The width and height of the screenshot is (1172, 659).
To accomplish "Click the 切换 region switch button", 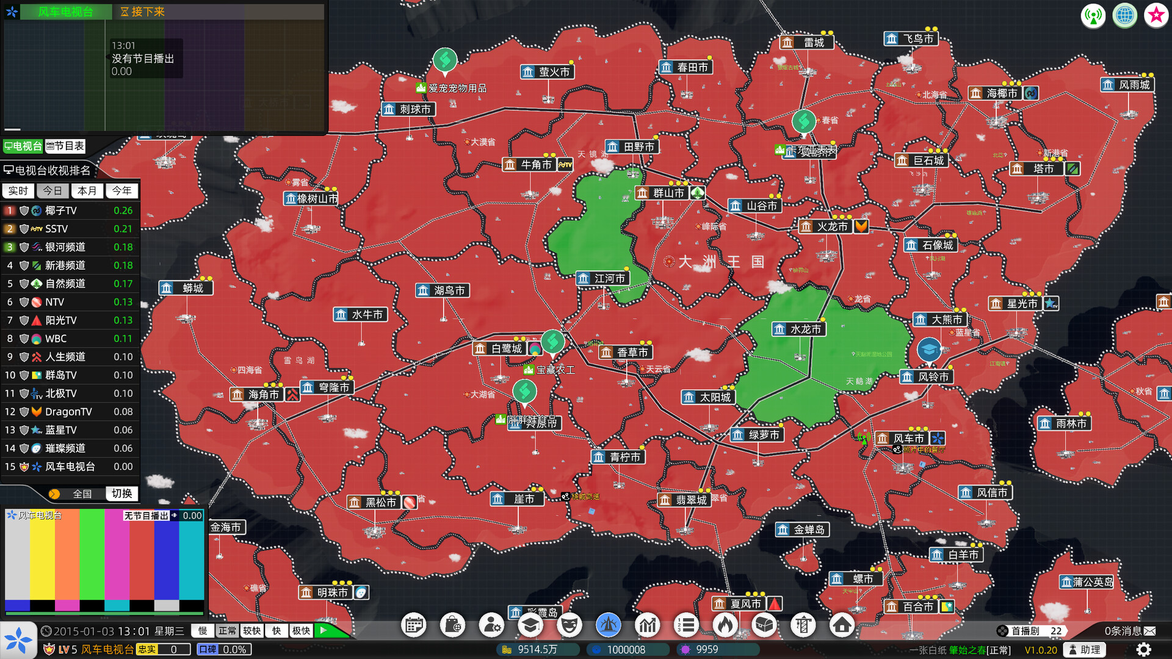I will tap(122, 493).
